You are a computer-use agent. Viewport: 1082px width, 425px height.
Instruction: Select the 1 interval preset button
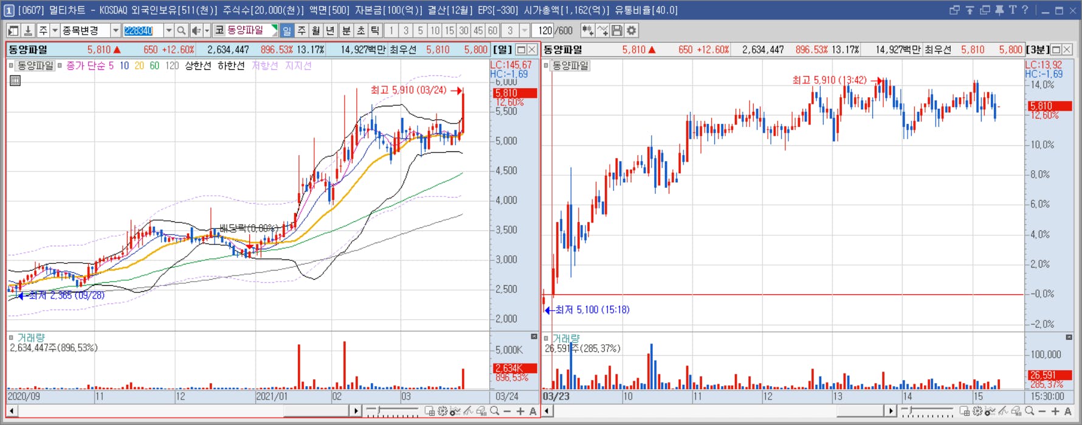click(x=391, y=30)
